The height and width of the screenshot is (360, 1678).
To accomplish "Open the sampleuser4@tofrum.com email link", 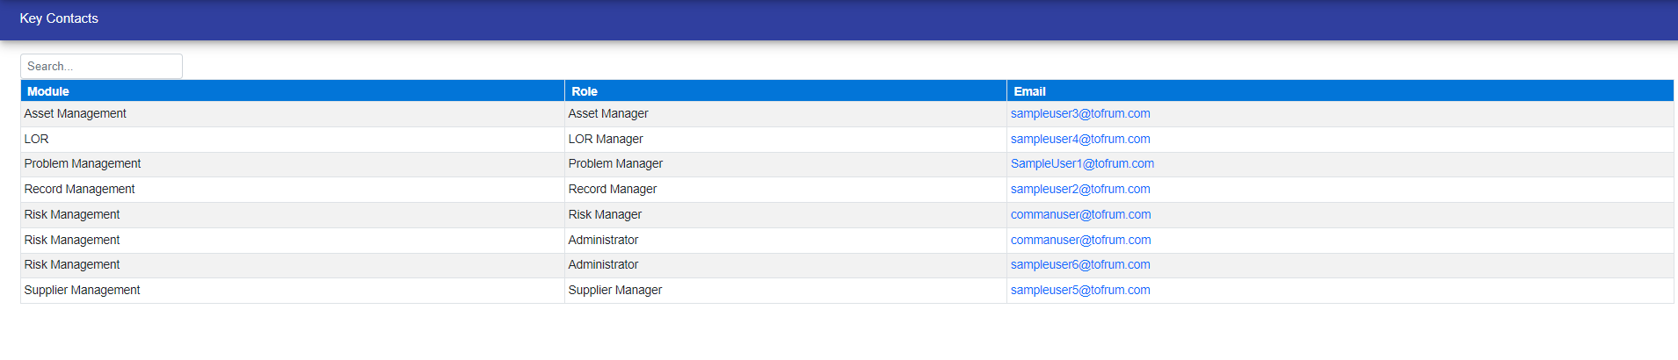I will click(x=1079, y=139).
